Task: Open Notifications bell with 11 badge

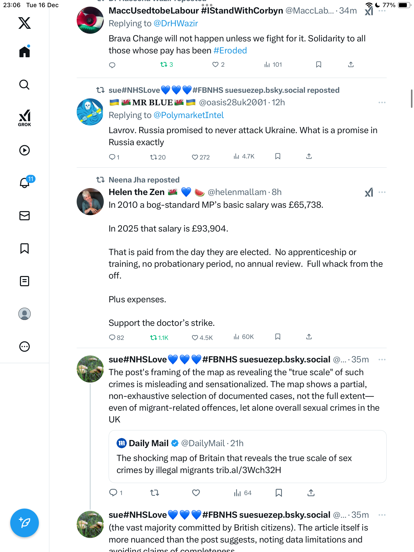Action: pyautogui.click(x=25, y=183)
